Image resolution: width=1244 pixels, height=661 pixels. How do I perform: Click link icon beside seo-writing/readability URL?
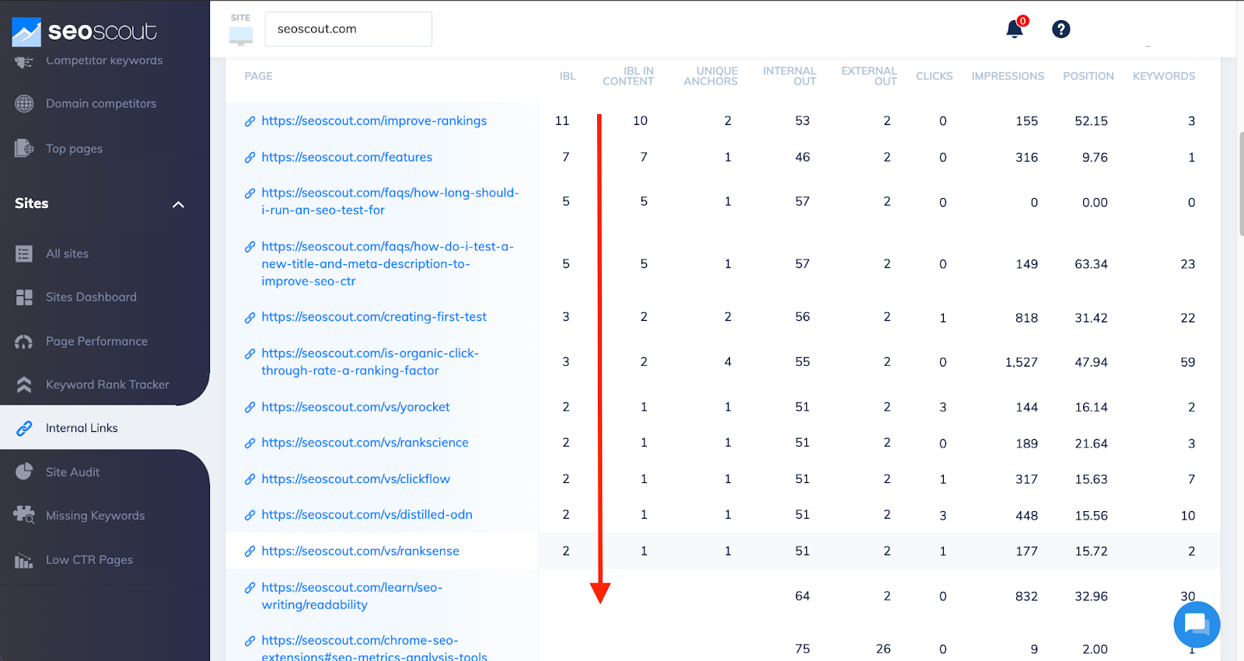pyautogui.click(x=250, y=588)
